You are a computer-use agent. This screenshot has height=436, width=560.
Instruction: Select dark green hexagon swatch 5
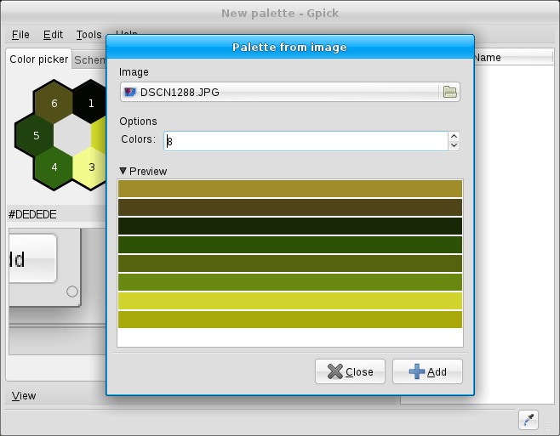click(x=36, y=135)
